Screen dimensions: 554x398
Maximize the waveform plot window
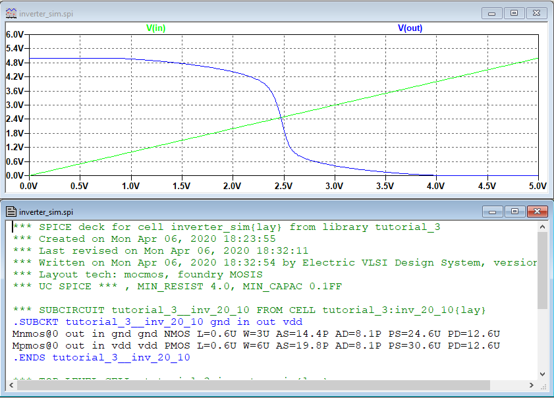click(x=514, y=13)
